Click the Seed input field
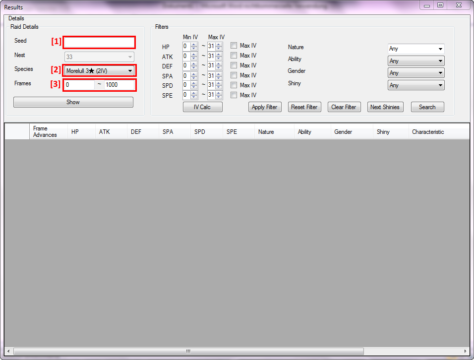 99,42
